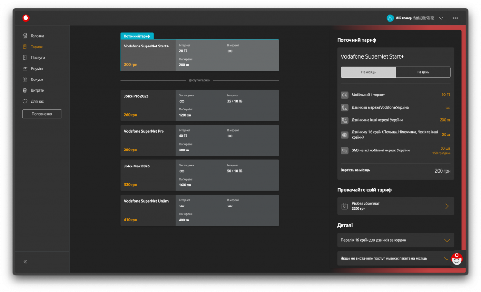Click the Поточний тариф blue label
Viewport: 481px width, 292px height.
137,36
